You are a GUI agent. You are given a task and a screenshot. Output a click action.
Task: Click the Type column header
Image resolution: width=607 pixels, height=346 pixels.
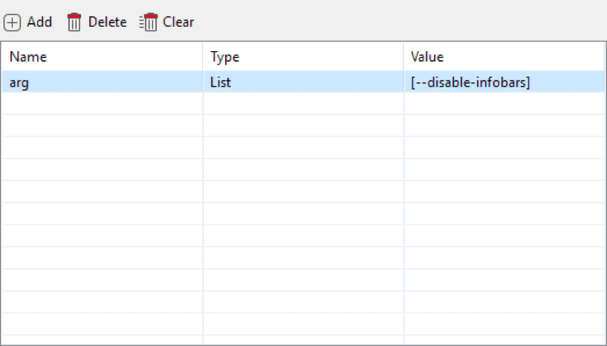coord(303,57)
